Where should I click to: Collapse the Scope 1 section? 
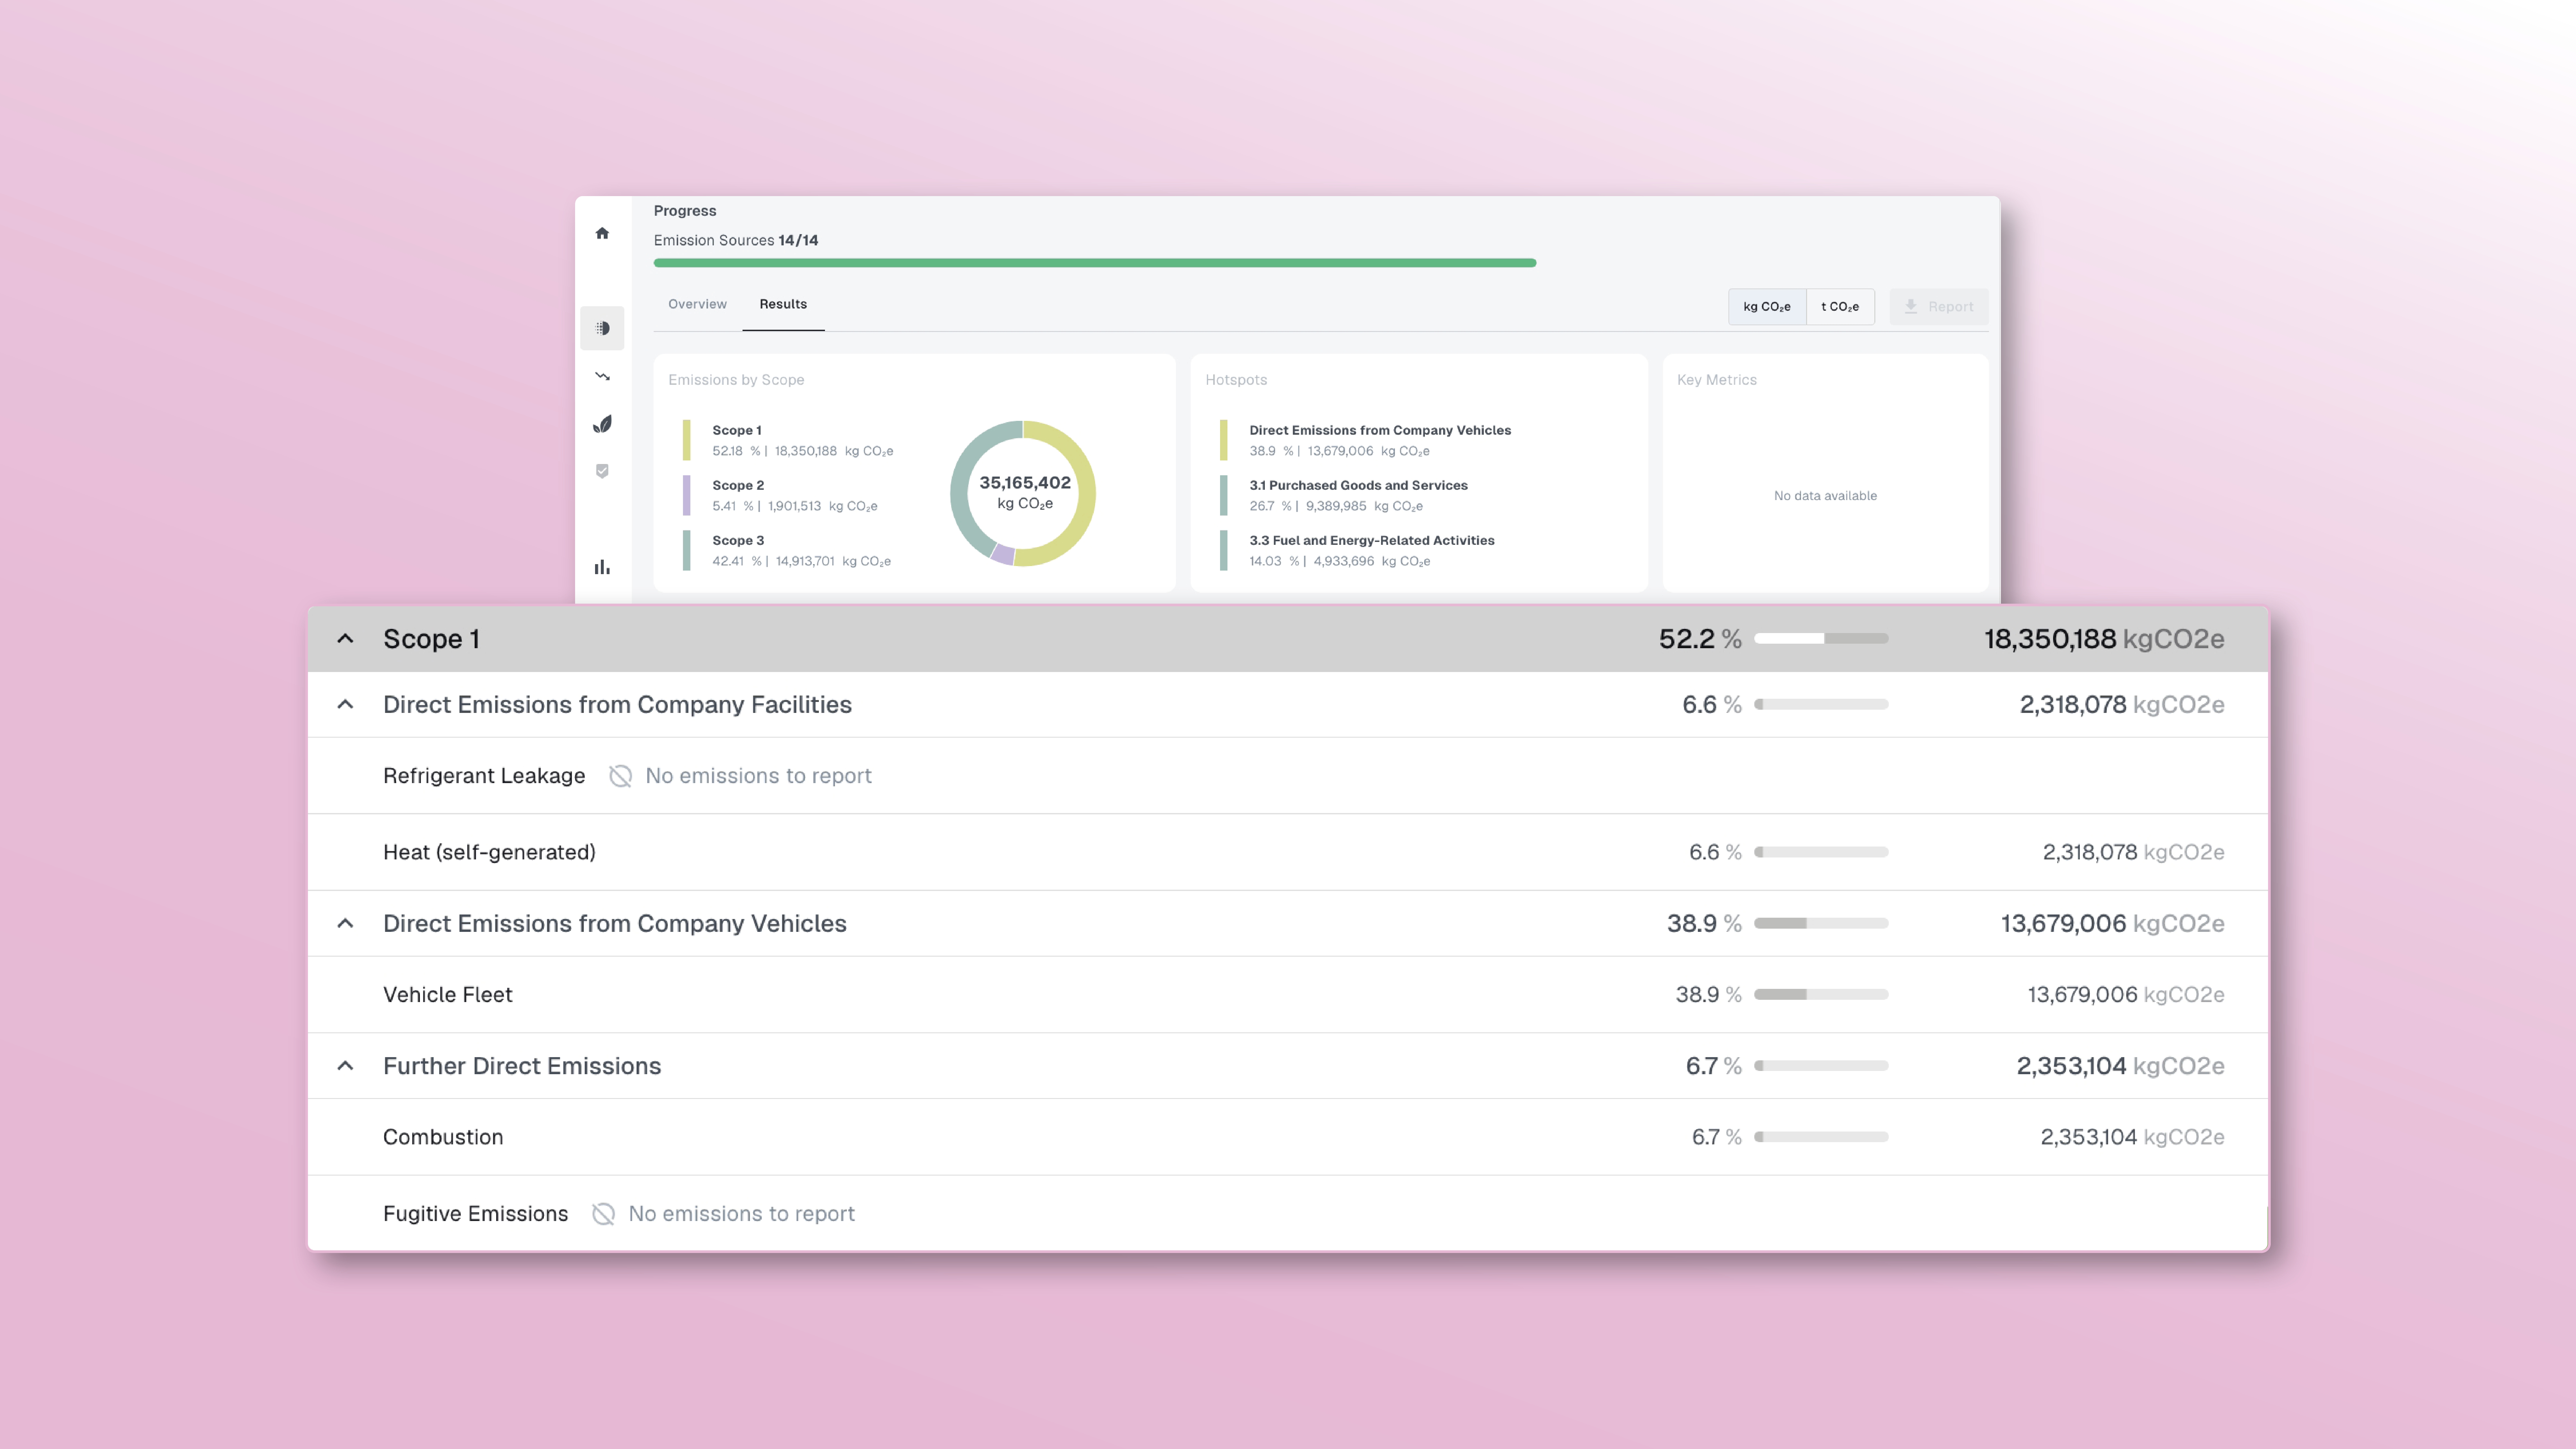pyautogui.click(x=345, y=638)
